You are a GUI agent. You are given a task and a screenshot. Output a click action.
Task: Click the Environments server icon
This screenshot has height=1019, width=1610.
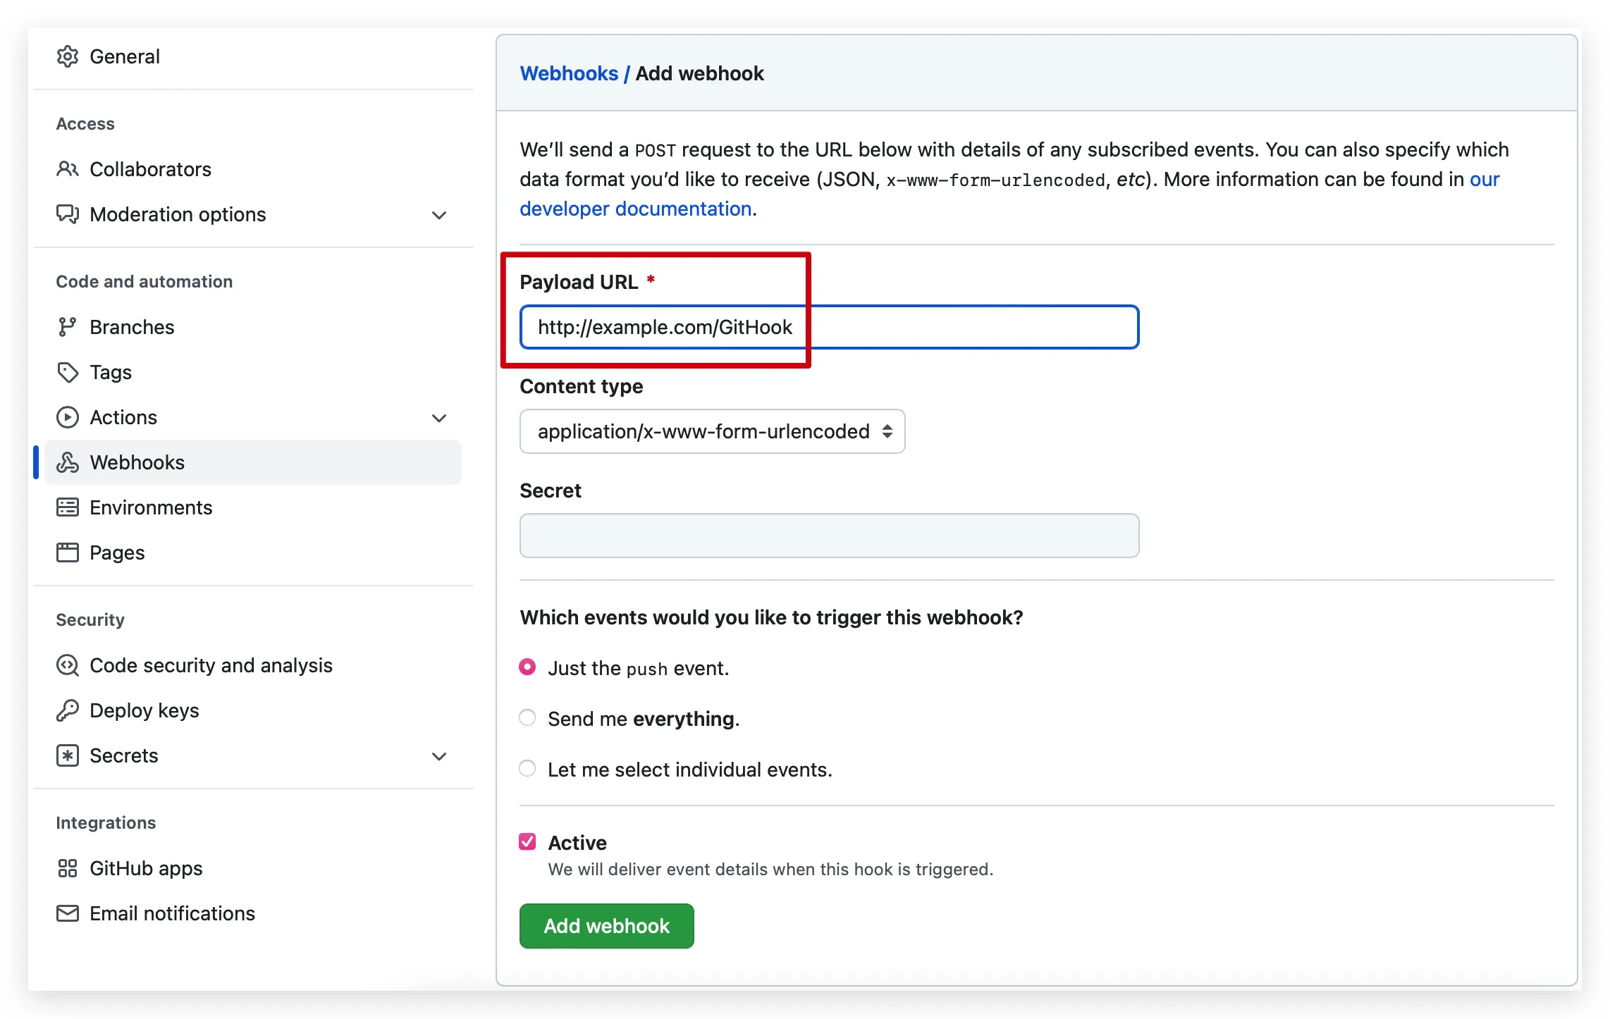point(68,507)
